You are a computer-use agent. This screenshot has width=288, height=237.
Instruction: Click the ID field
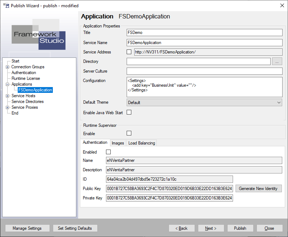tap(169, 179)
